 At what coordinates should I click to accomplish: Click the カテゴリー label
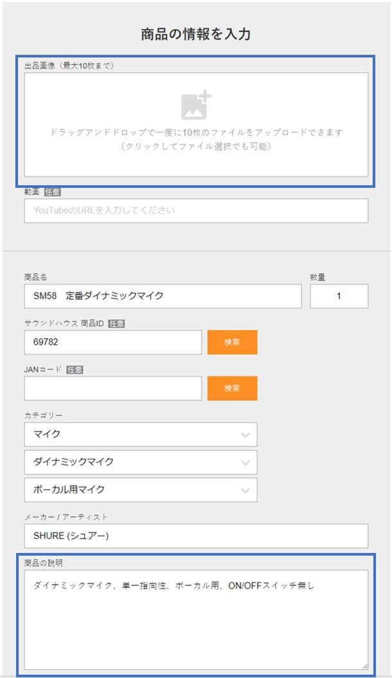[44, 416]
